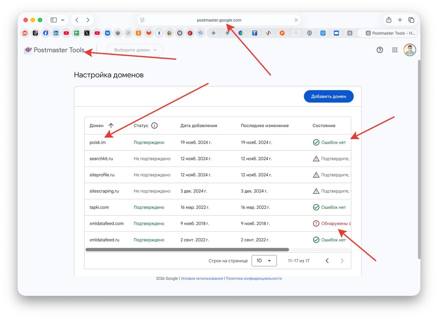Open the GitLab fox pinned tab
Image resolution: width=438 pixels, height=319 pixels.
click(x=149, y=33)
